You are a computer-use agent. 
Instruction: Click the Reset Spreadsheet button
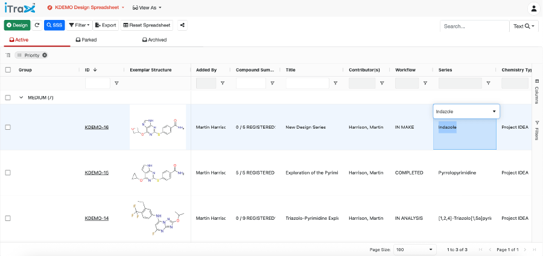pos(147,25)
